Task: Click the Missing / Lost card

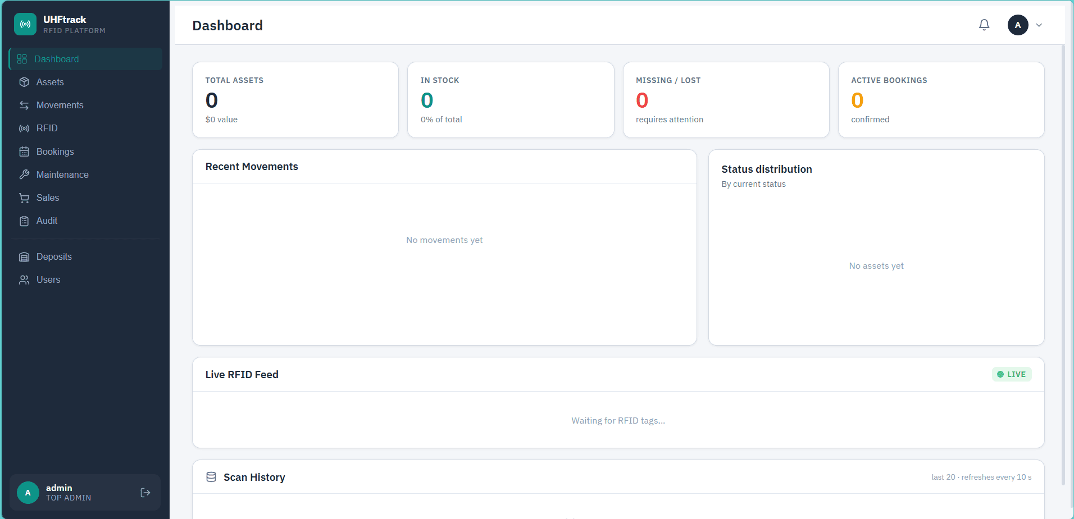Action: [x=726, y=100]
